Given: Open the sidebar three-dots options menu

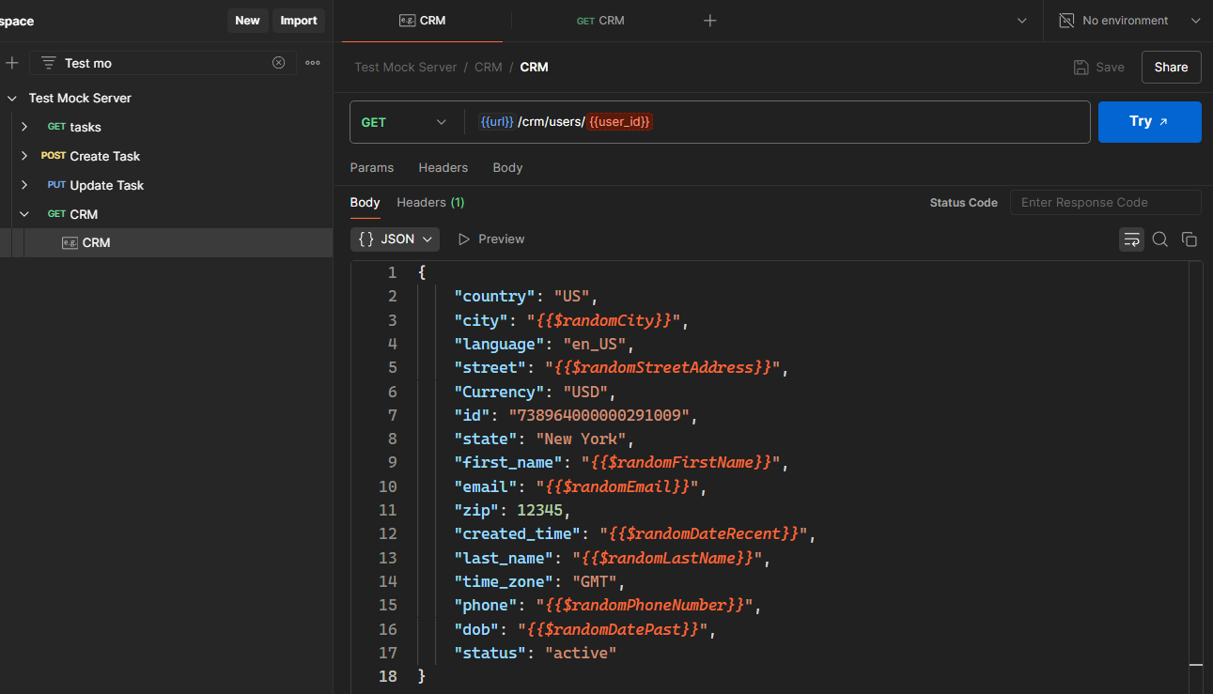Looking at the screenshot, I should (x=313, y=63).
